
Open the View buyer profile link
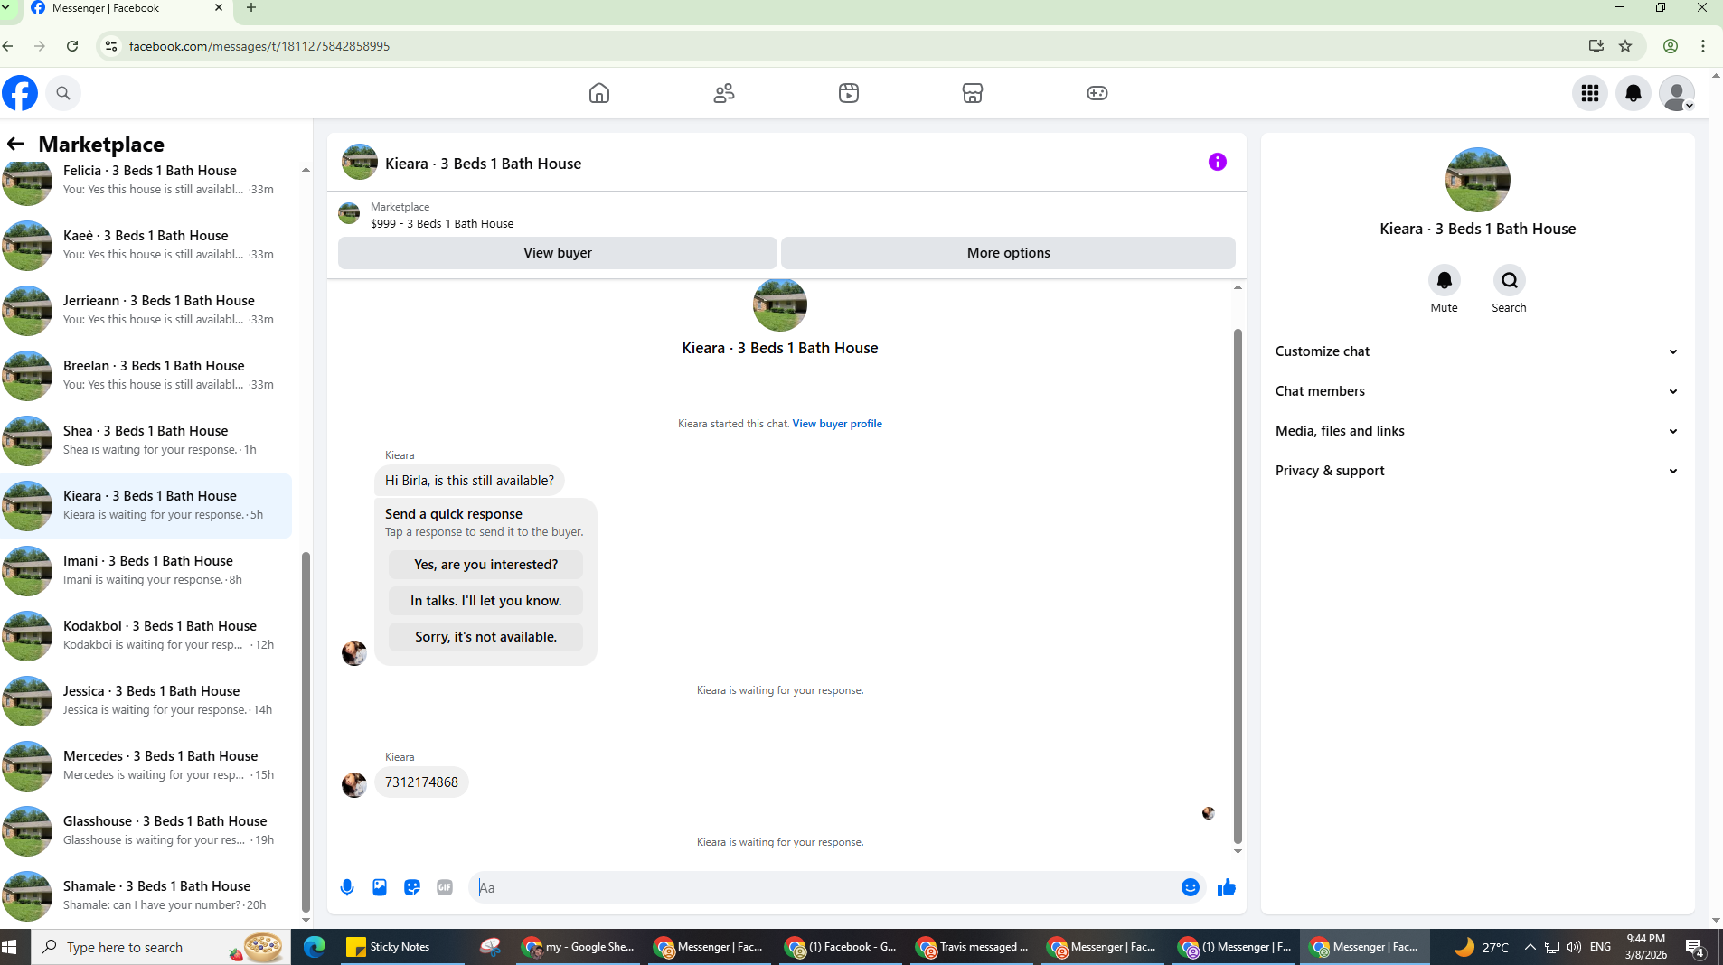(837, 424)
